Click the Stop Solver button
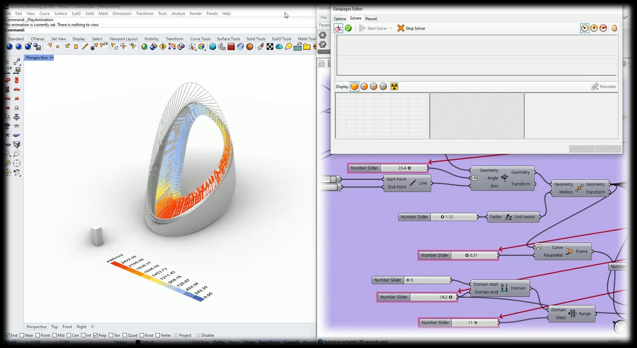637x348 pixels. 411,28
